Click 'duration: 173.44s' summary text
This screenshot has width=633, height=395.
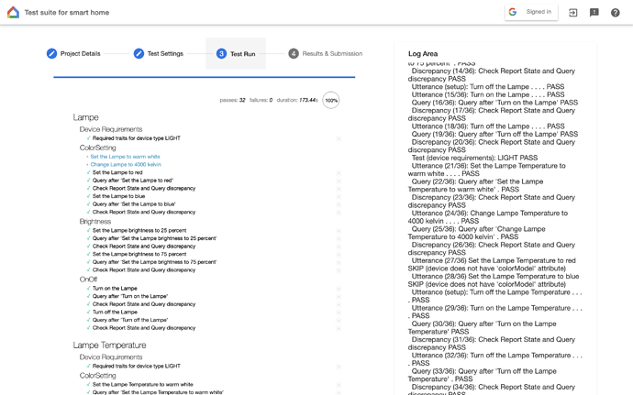(297, 100)
